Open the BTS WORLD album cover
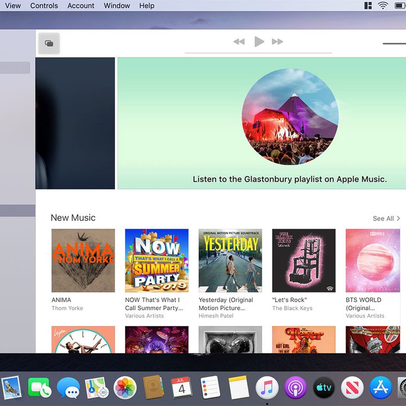The image size is (406, 406). (x=373, y=261)
